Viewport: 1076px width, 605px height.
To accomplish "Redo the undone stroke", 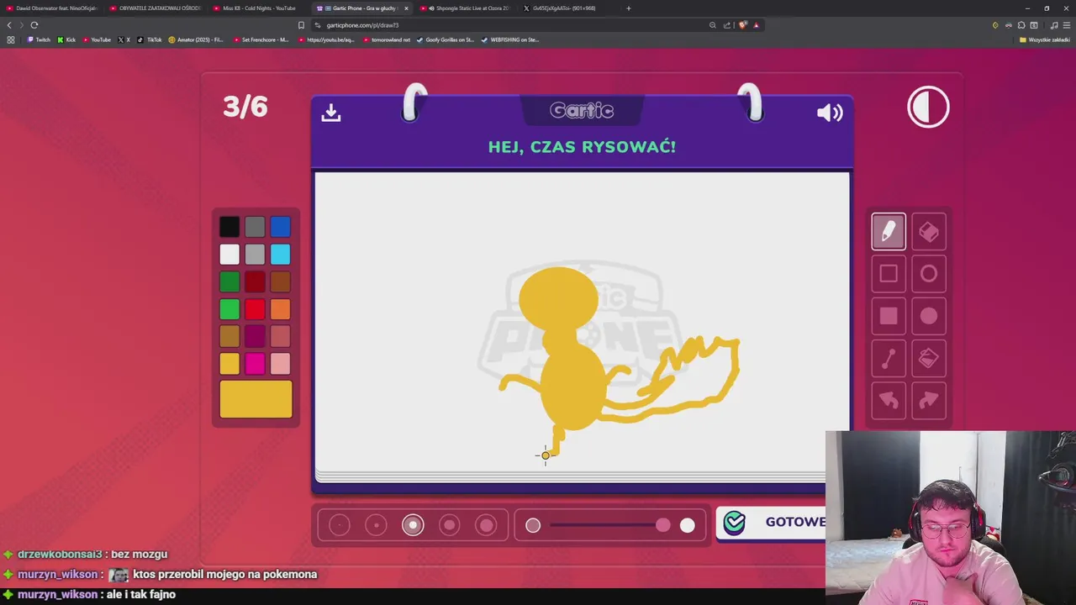I will 929,401.
